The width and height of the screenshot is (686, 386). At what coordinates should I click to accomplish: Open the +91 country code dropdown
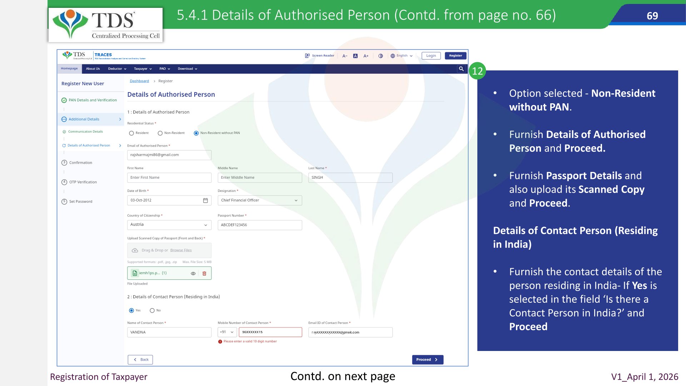pyautogui.click(x=227, y=332)
